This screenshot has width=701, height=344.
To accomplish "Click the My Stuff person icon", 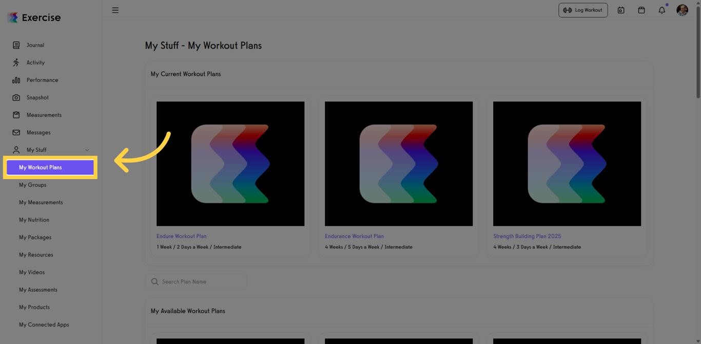I will 16,149.
